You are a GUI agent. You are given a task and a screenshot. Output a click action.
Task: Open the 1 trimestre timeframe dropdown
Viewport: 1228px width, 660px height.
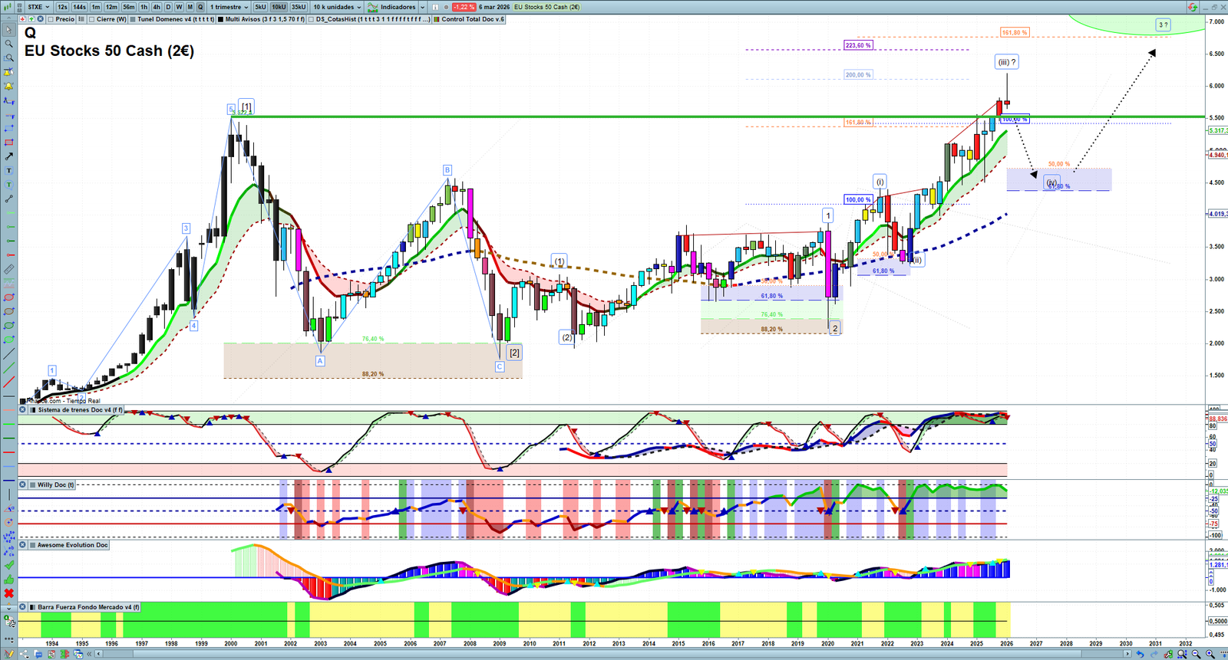[229, 7]
